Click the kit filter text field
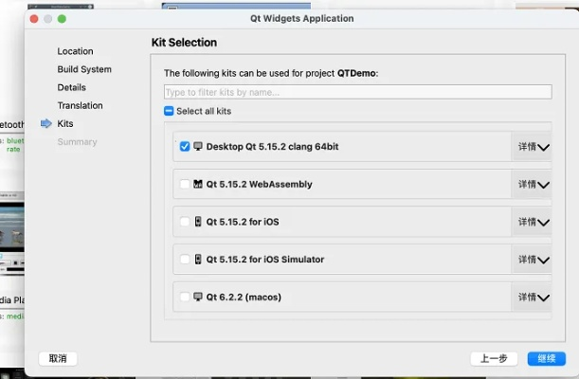Image resolution: width=579 pixels, height=379 pixels. [357, 92]
